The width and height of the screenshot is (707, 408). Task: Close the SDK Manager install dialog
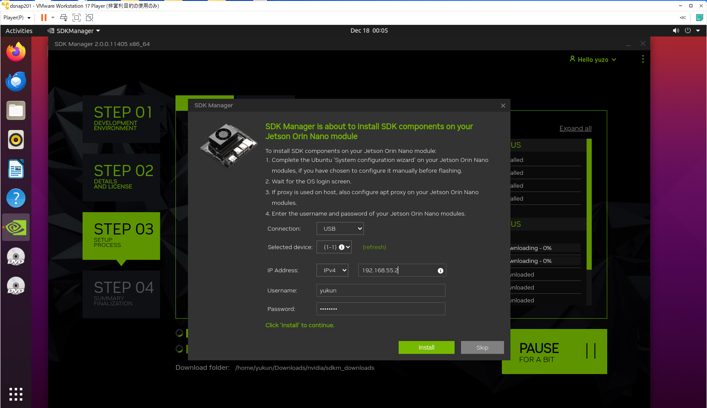click(x=503, y=106)
